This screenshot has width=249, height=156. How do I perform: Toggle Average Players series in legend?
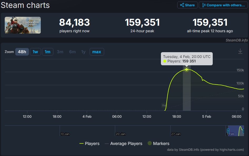click(123, 143)
